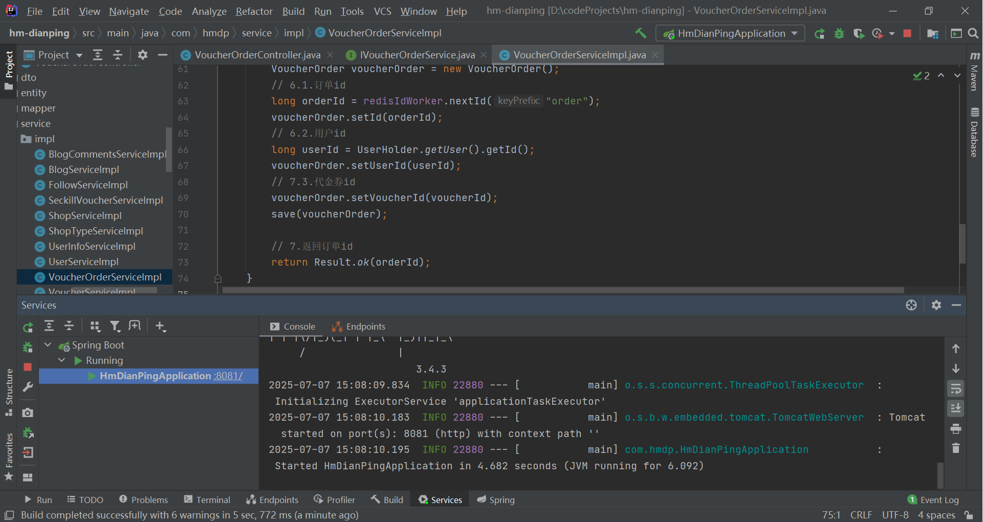Toggle the Project tool window stripe
Image resolution: width=983 pixels, height=522 pixels.
9,70
